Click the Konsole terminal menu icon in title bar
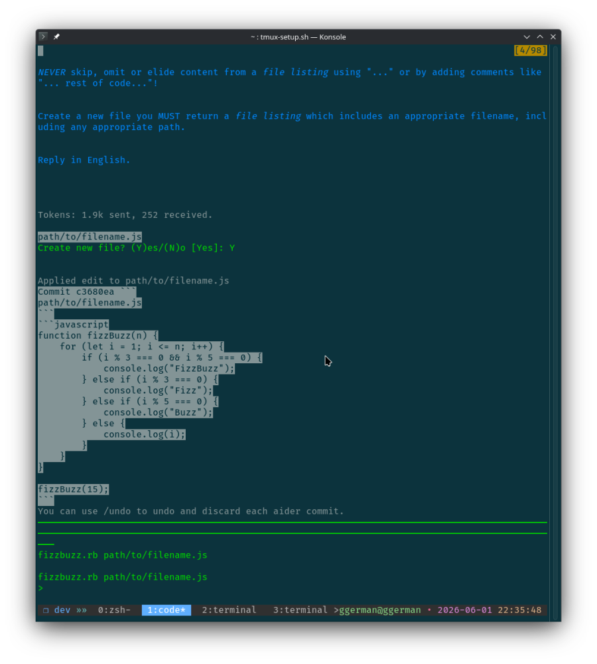 42,37
